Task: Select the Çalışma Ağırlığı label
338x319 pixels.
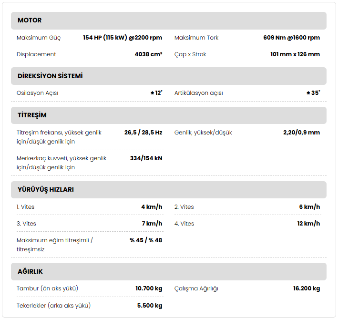Action: 196,288
